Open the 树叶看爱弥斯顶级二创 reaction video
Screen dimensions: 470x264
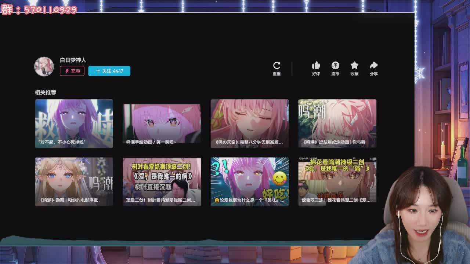[x=162, y=181]
